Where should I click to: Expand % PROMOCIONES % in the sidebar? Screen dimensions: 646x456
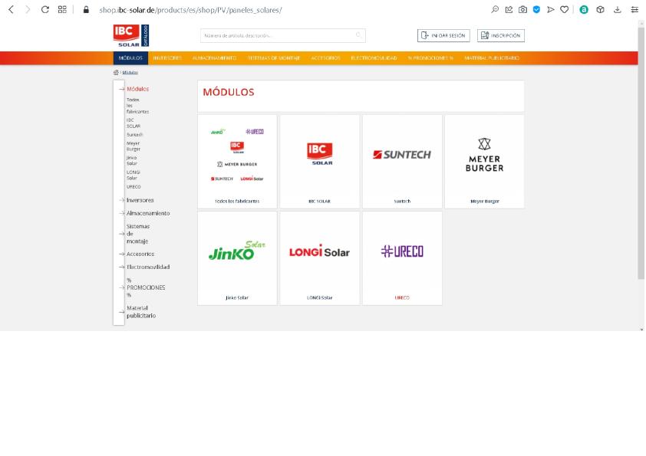[x=146, y=287]
